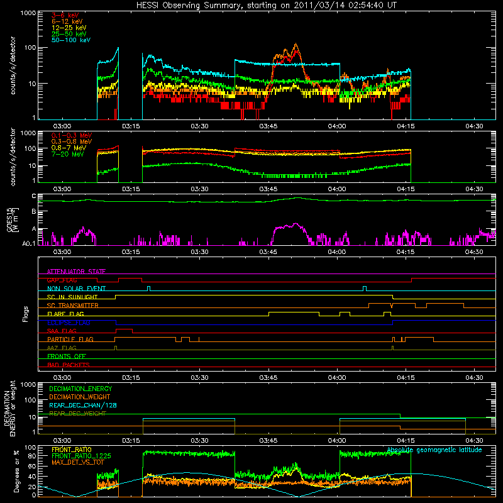Click the FRONTS_OFF flag label
The height and width of the screenshot is (503, 503).
tap(67, 356)
